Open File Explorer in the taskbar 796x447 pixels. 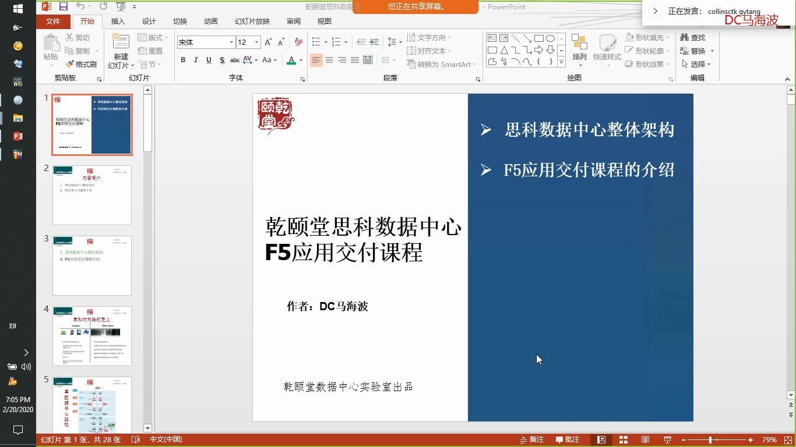coord(18,118)
